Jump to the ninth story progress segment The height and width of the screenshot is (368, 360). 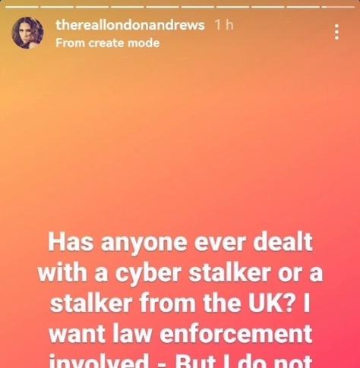tap(303, 7)
